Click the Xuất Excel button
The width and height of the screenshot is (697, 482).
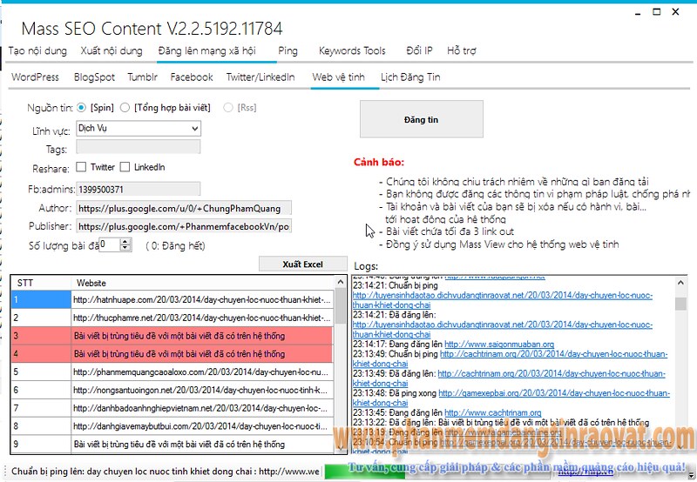[302, 264]
